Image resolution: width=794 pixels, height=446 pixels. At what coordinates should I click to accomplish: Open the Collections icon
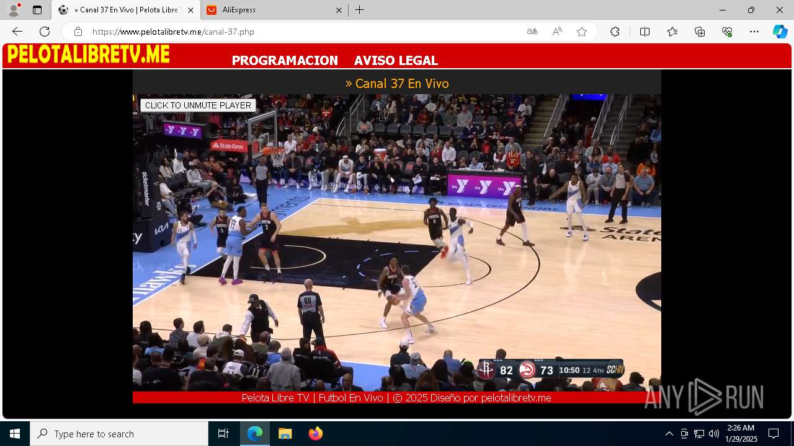point(700,32)
